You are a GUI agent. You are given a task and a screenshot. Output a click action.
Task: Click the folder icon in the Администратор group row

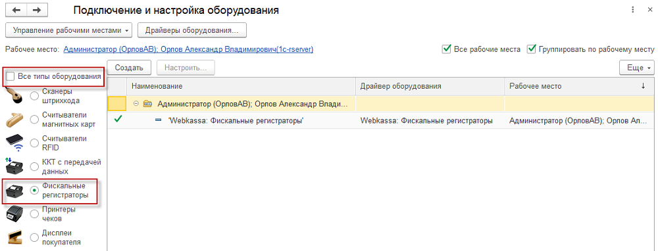point(147,104)
